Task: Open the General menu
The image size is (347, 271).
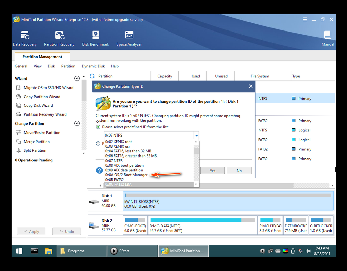Action: tap(21, 66)
